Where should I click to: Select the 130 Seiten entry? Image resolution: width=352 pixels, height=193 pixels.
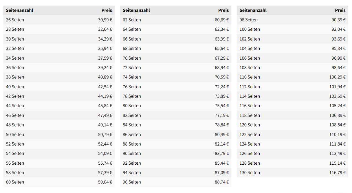pyautogui.click(x=250, y=172)
